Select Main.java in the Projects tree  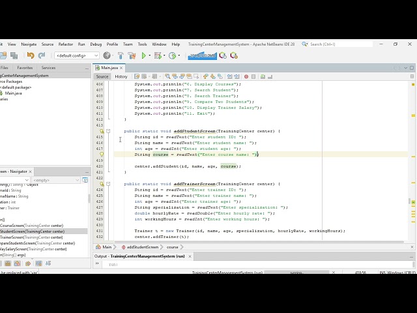click(x=13, y=93)
